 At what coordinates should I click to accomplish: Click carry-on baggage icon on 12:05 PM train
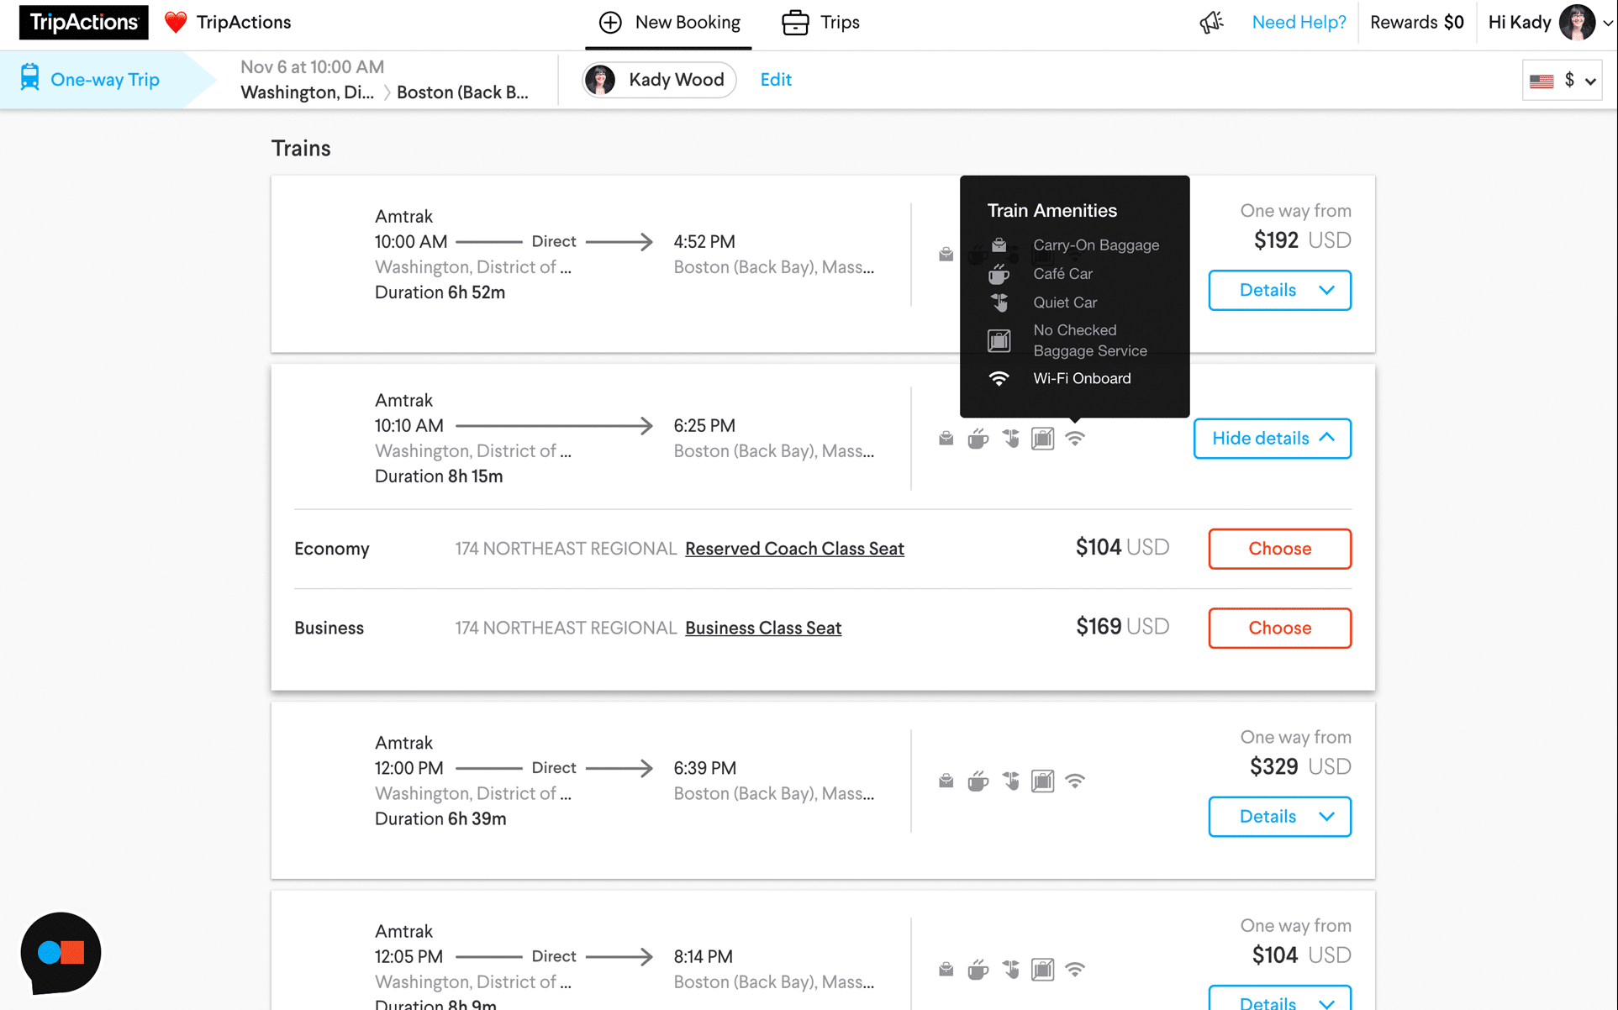pyautogui.click(x=946, y=970)
